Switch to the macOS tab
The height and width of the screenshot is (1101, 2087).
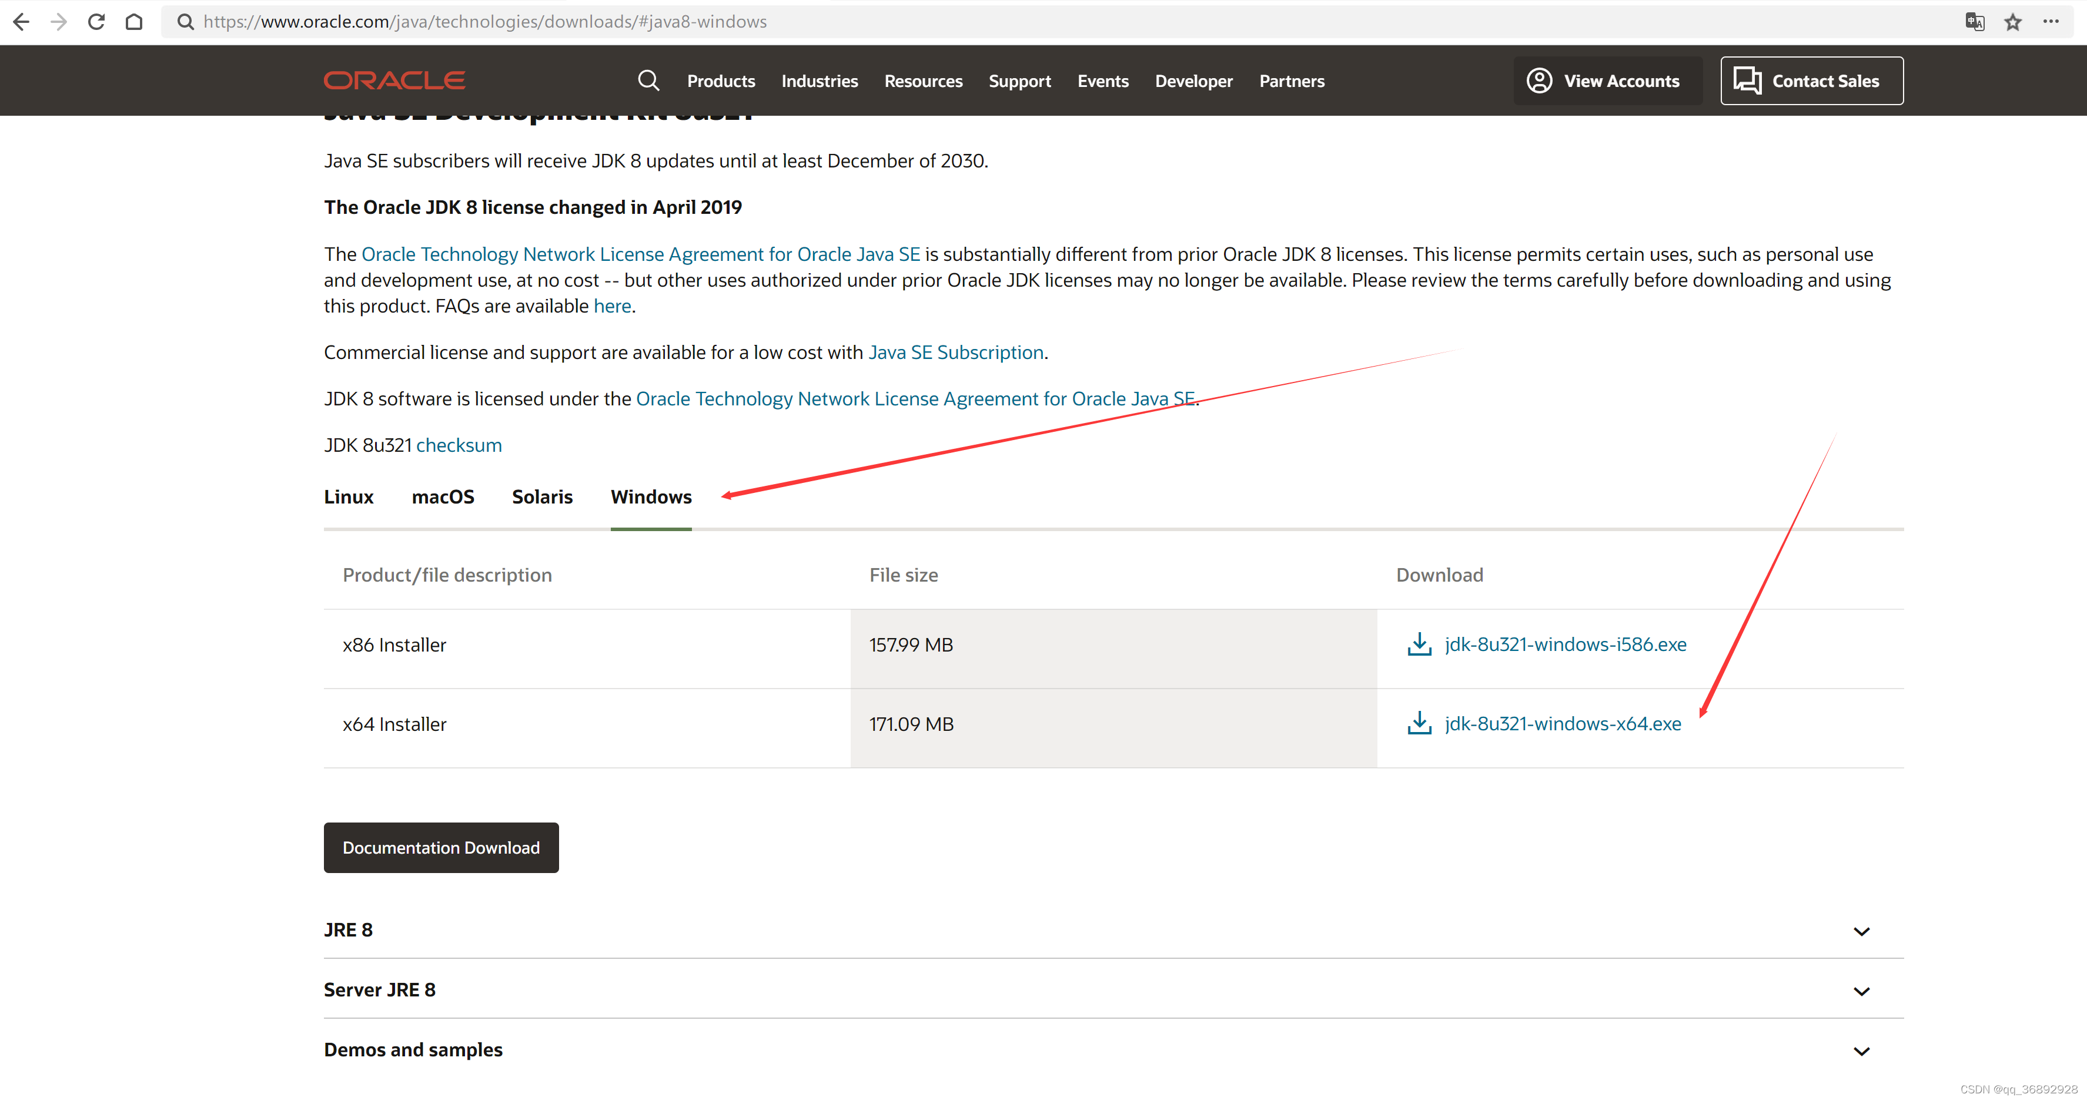(x=442, y=497)
